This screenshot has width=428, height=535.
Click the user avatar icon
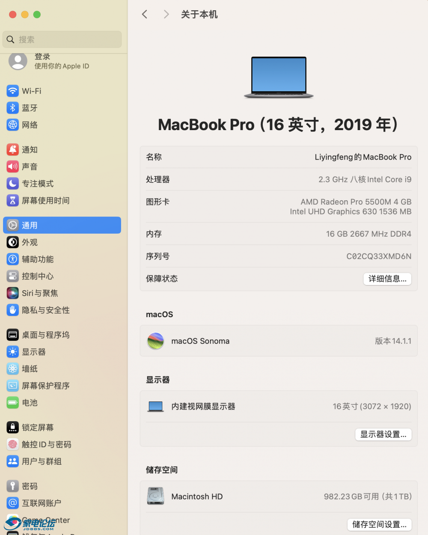(x=18, y=61)
